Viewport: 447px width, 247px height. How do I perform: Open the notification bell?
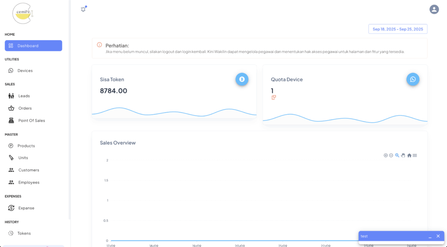(x=83, y=10)
